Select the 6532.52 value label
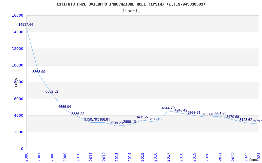262x163 pixels. pos(52,92)
